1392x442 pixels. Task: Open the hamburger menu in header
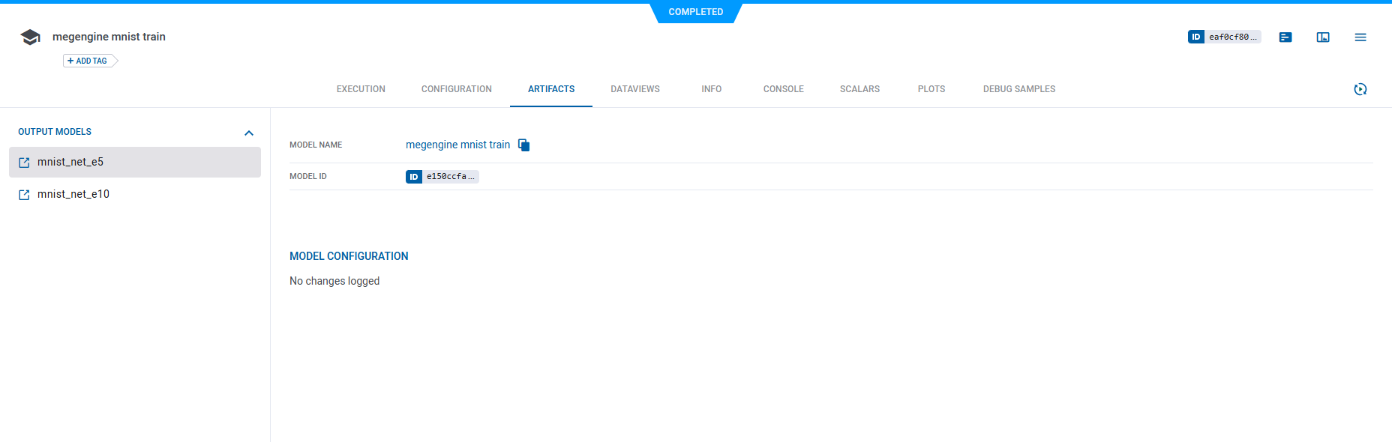point(1360,37)
